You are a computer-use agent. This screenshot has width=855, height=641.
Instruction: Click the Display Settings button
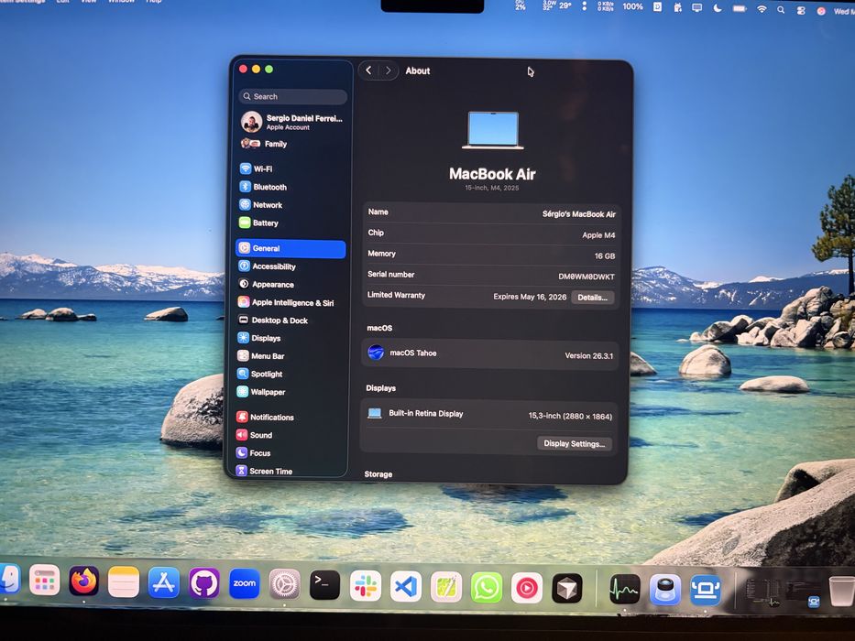point(575,444)
